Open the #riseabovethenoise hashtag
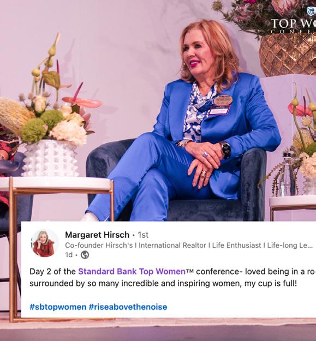The width and height of the screenshot is (316, 341). click(x=128, y=307)
